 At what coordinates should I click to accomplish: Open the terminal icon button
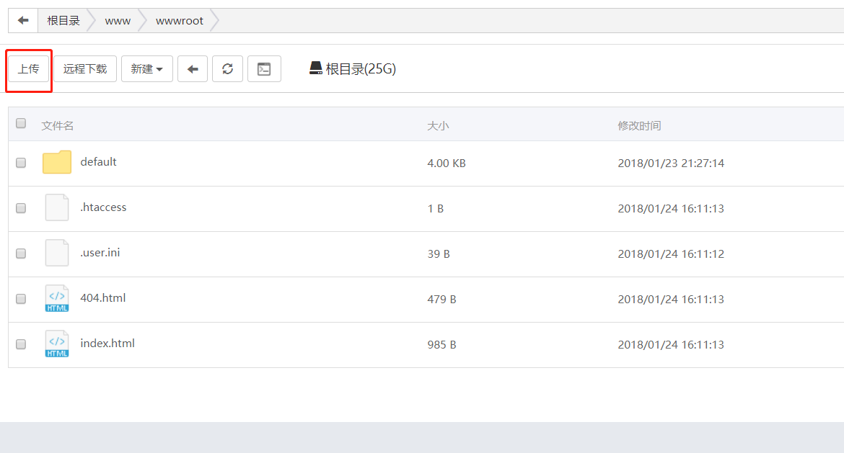coord(264,69)
